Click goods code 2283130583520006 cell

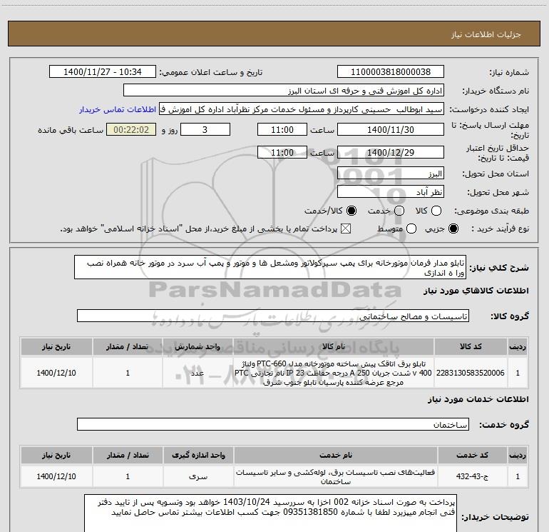(x=471, y=373)
